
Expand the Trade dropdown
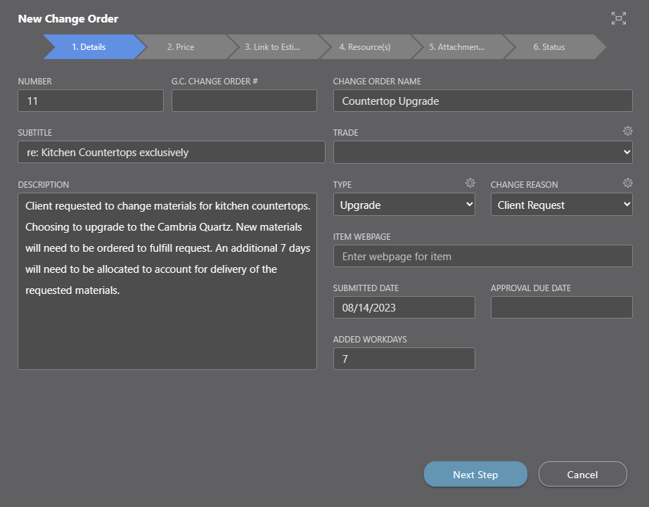482,153
